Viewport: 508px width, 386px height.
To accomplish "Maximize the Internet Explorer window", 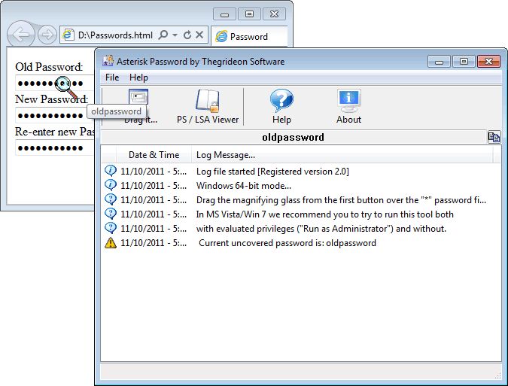I will [x=249, y=14].
